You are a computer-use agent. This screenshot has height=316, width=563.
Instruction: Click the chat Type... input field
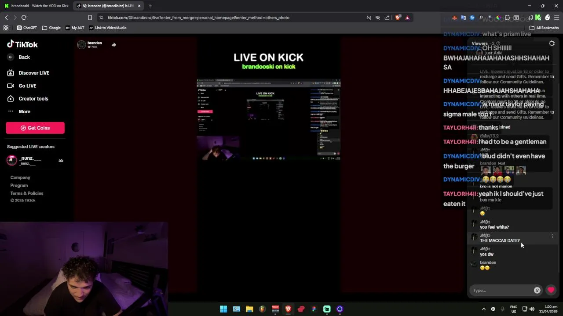501,291
